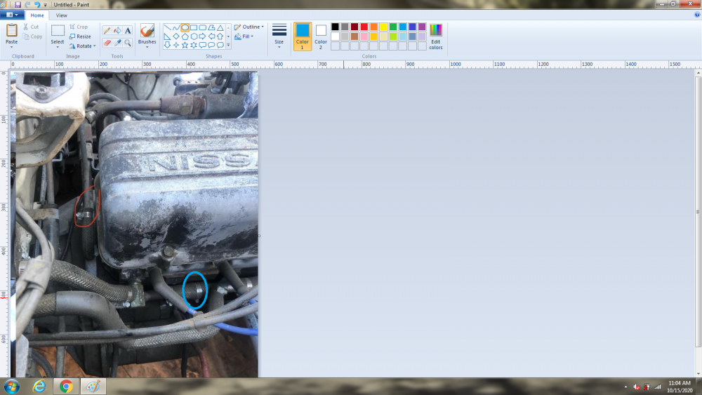Choose the Down arrow shape
The width and height of the screenshot is (702, 395).
pyautogui.click(x=168, y=45)
